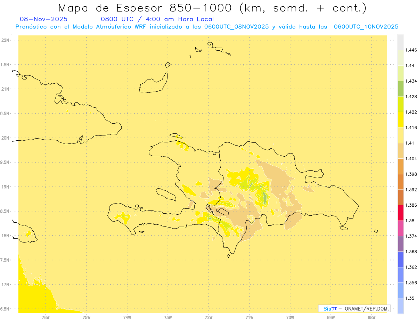Select the tan legend swatch between 1.404 and 1.41

401,151
